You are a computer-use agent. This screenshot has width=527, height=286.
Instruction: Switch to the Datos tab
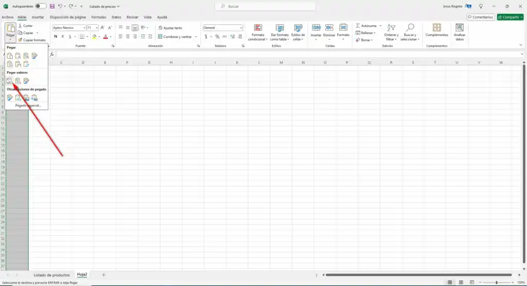click(116, 17)
